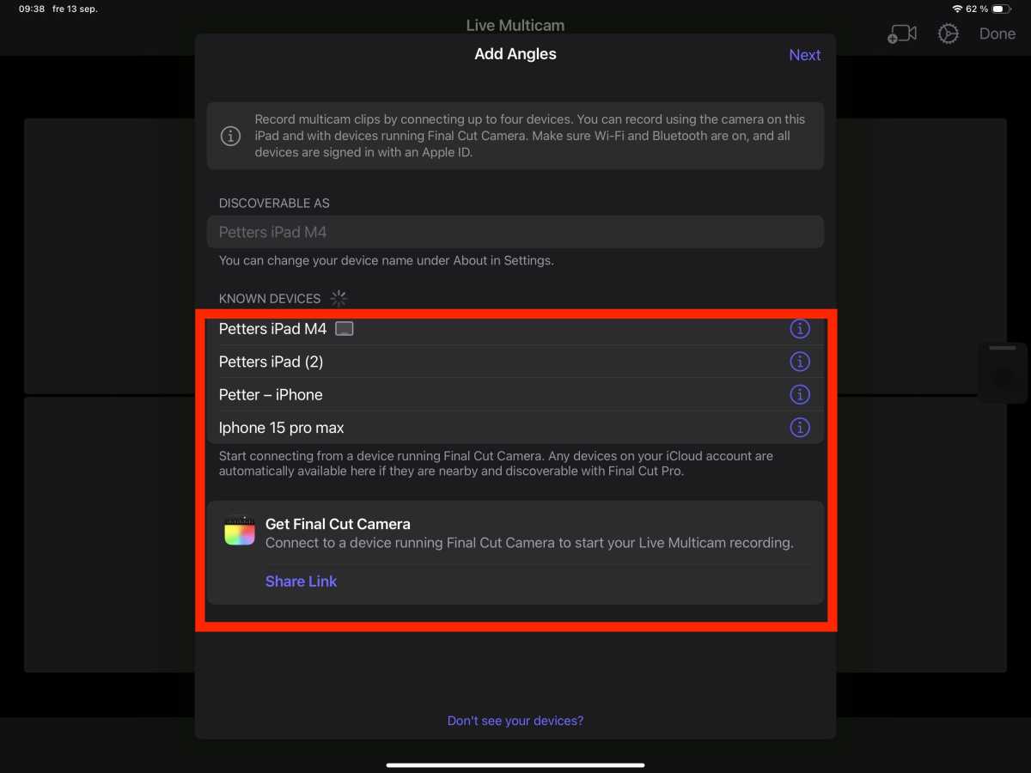Open the multicam settings gear icon
Image resolution: width=1031 pixels, height=773 pixels.
coord(948,34)
